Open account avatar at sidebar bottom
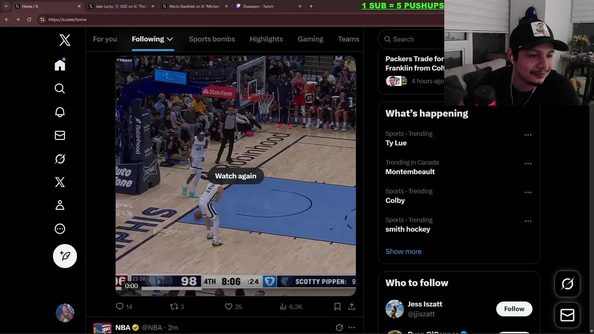594x334 pixels. click(x=65, y=313)
